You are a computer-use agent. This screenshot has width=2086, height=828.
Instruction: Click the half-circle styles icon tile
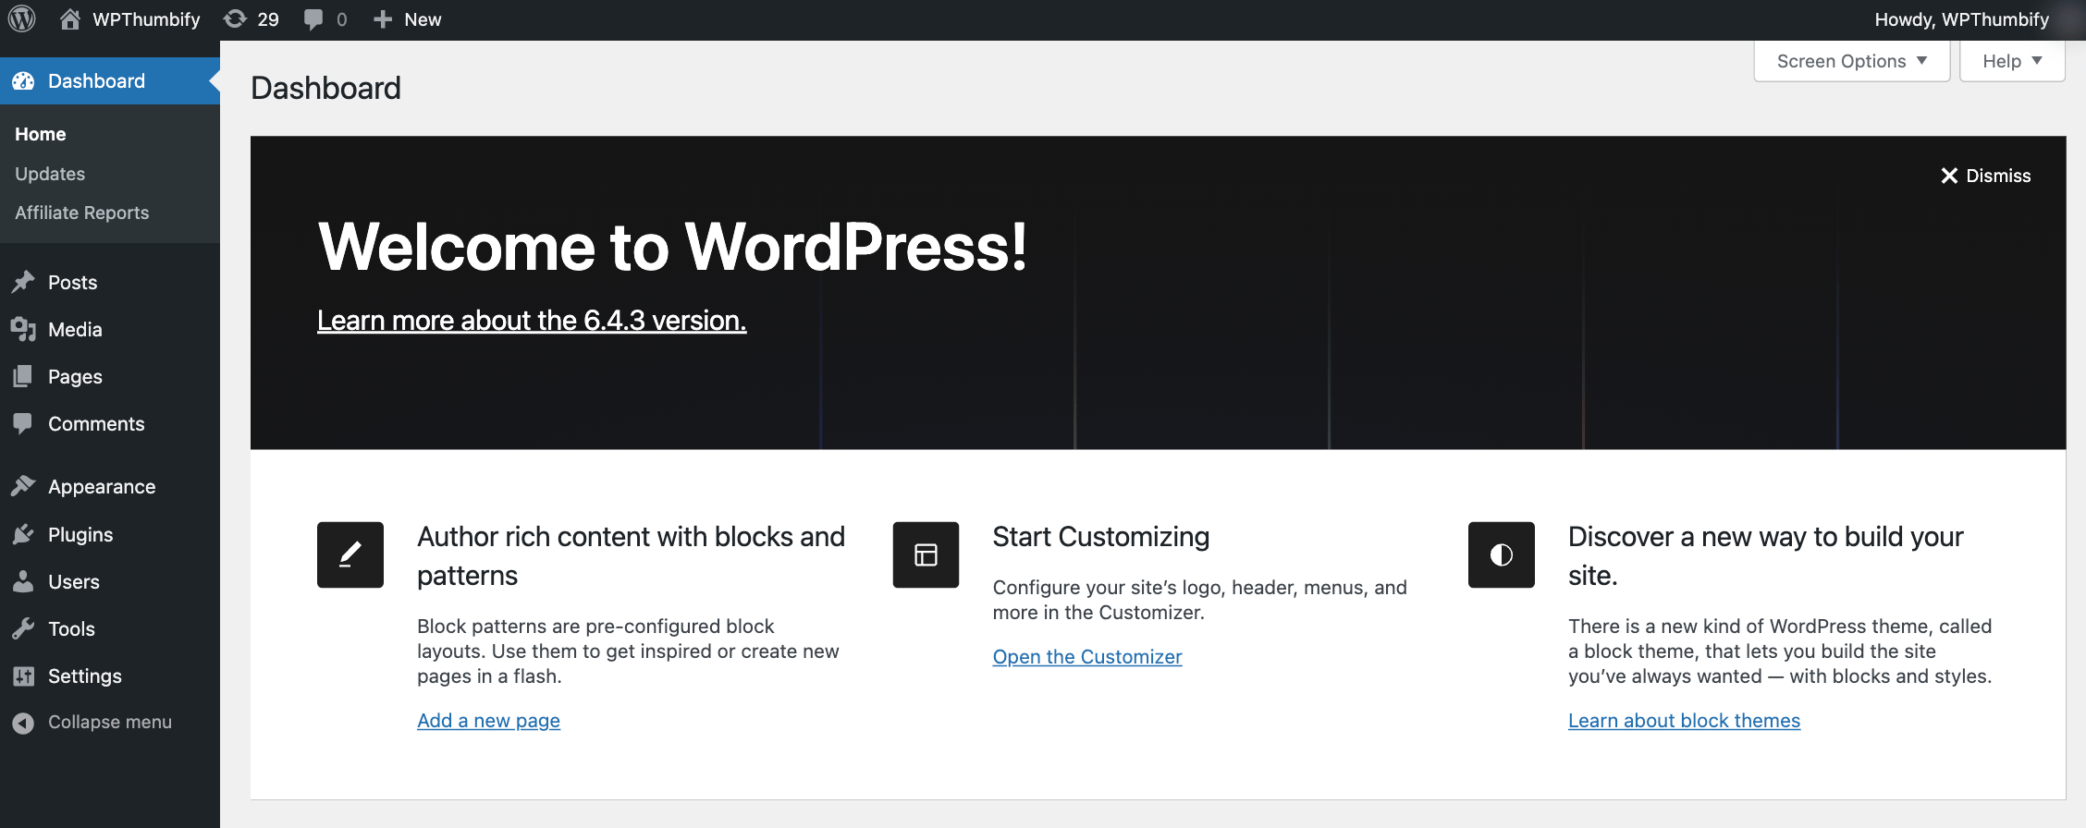click(1502, 554)
